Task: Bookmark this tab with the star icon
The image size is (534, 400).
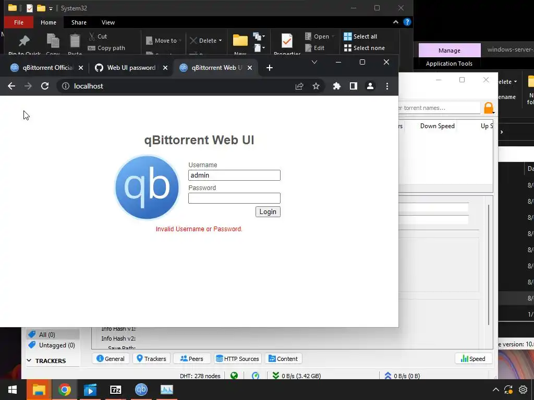Action: tap(316, 86)
